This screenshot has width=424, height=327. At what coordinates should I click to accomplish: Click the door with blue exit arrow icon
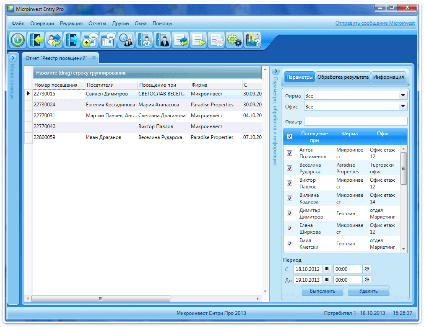[72, 40]
